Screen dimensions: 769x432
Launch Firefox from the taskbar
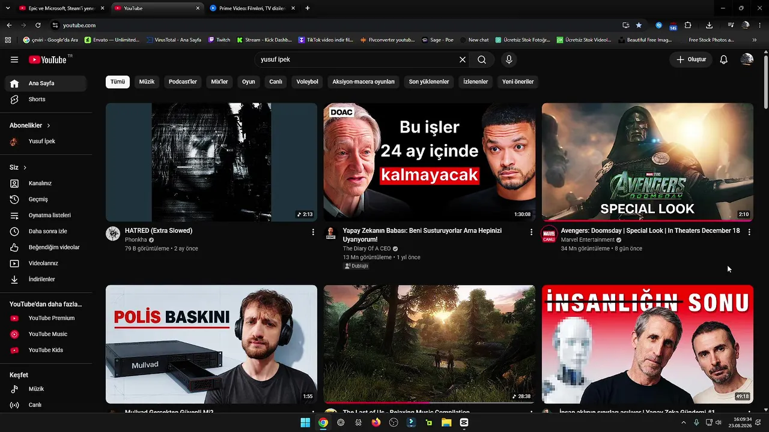point(376,422)
